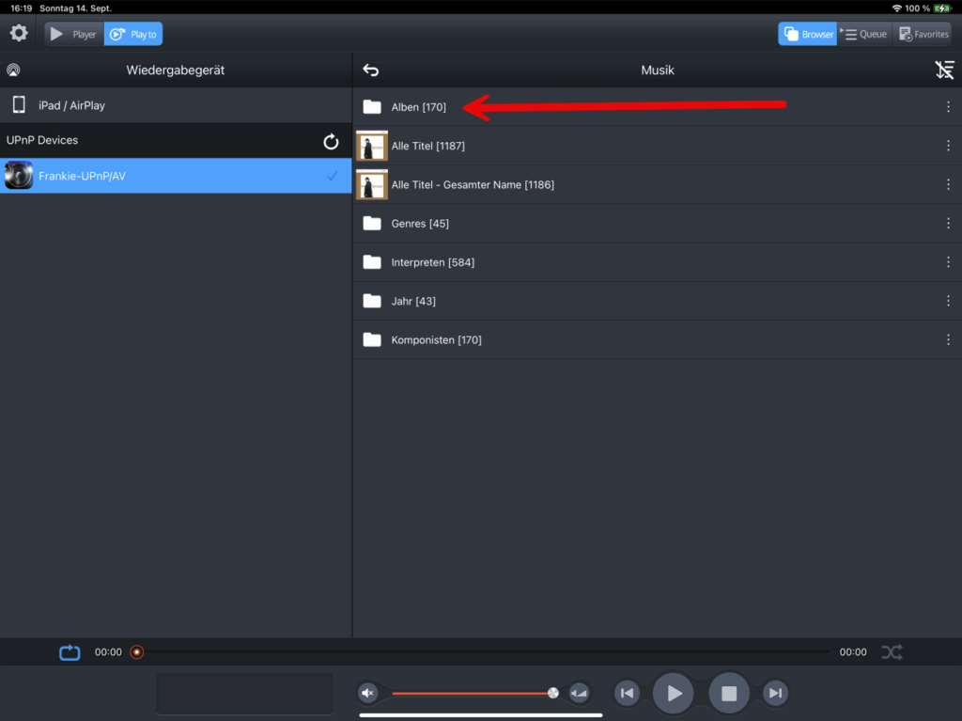Refresh the UPnP Devices list
Viewport: 962px width, 721px height.
pyautogui.click(x=331, y=141)
